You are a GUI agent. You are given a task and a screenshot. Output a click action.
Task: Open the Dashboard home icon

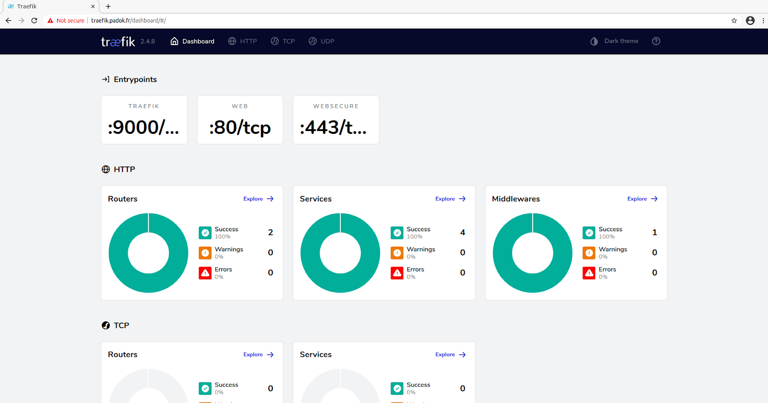[x=174, y=41]
